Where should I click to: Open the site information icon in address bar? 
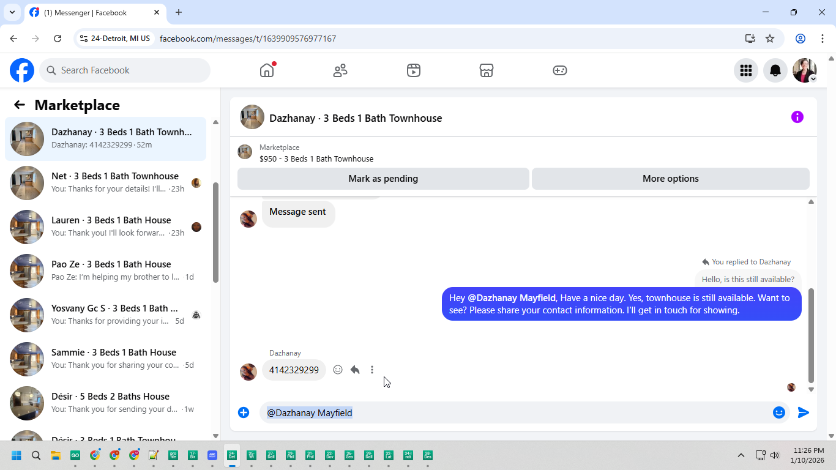[84, 39]
